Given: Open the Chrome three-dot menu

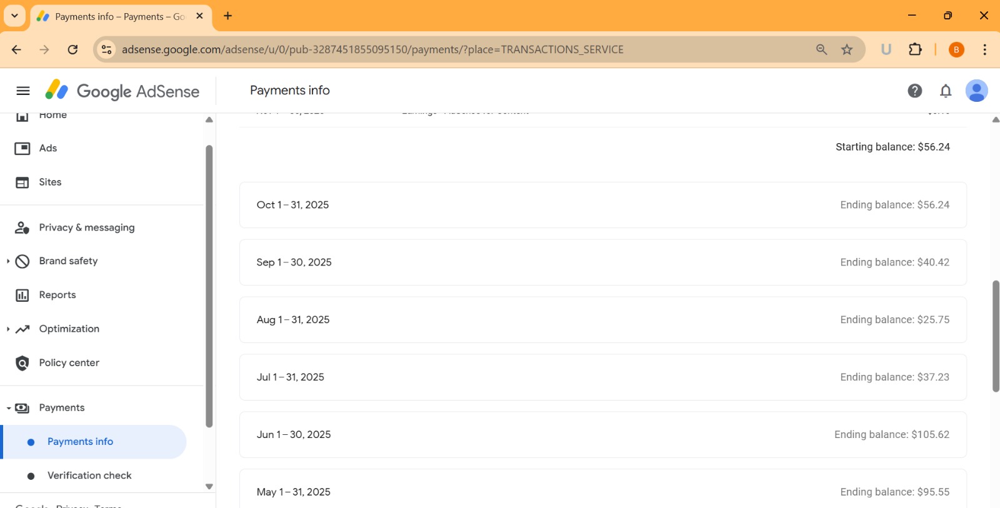Looking at the screenshot, I should [984, 50].
